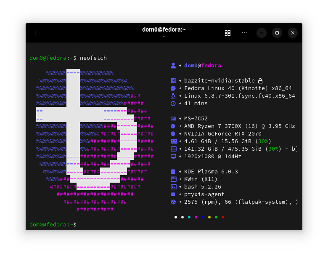Click the RAM icon beside 4.61 GiB
Viewport: 328px width, 258px height.
click(174, 141)
